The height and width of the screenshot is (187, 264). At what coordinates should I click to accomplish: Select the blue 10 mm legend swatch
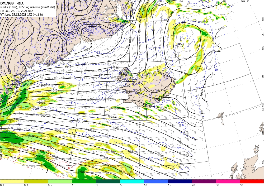pyautogui.click(x=156, y=181)
